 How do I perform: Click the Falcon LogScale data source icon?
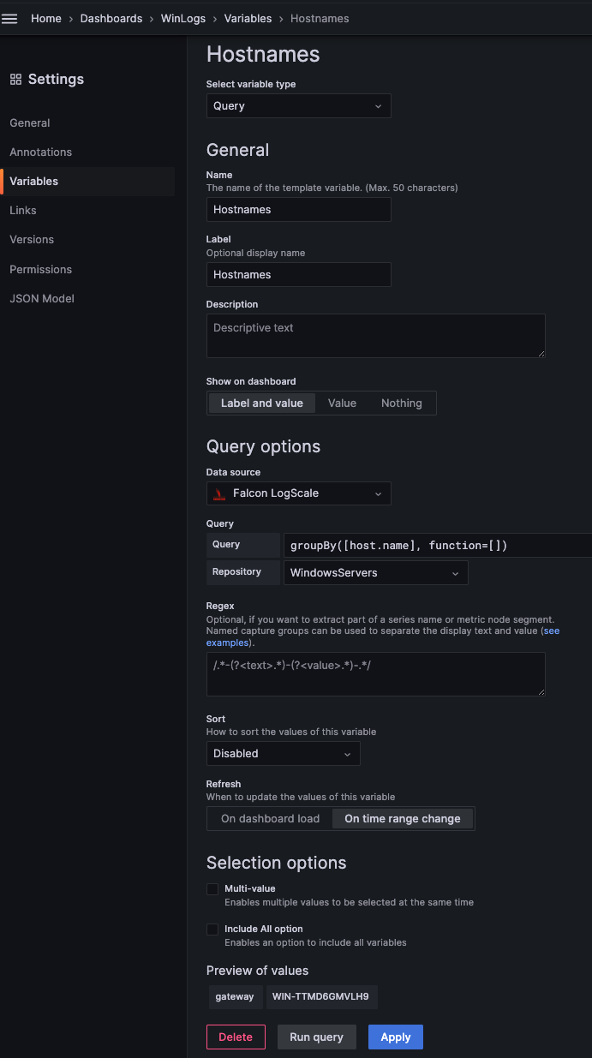point(219,493)
